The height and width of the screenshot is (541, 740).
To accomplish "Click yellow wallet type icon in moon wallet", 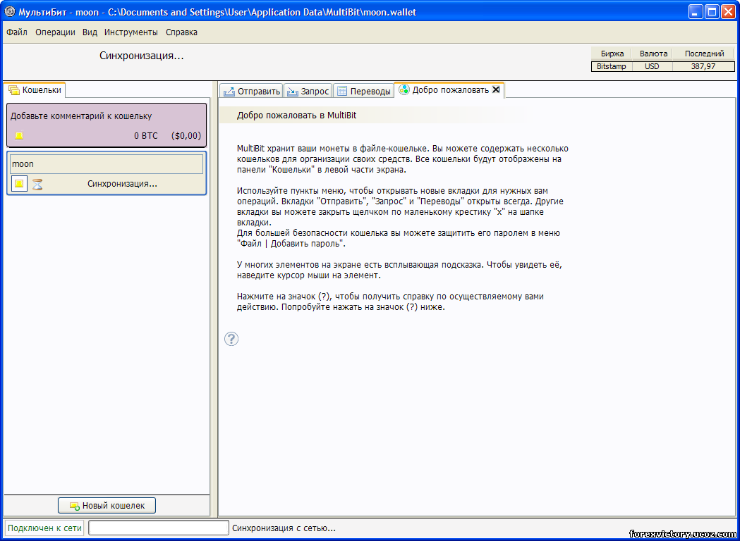I will click(19, 184).
